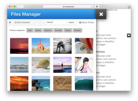The height and width of the screenshot is (101, 138).
Task: Select the two children playing photo
Action: pos(84,65)
